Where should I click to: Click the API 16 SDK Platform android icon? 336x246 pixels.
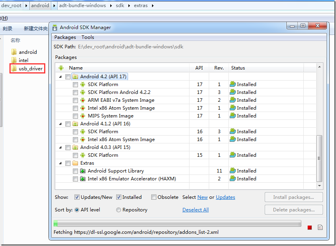(x=83, y=132)
